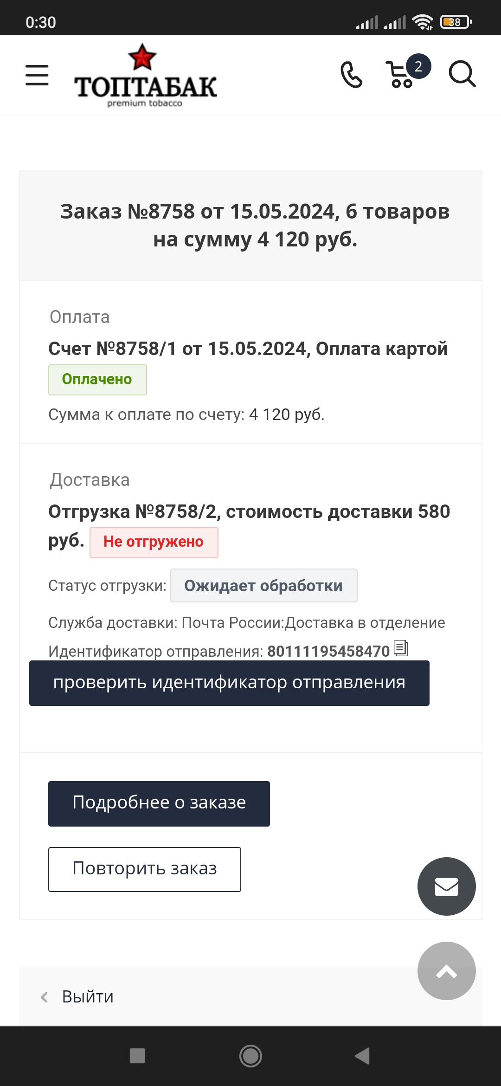Tap the "Выйти" menu item
The height and width of the screenshot is (1086, 501).
pos(88,996)
